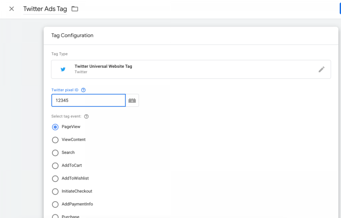Click the Twitter bird logo icon
The width and height of the screenshot is (341, 218).
pyautogui.click(x=63, y=69)
